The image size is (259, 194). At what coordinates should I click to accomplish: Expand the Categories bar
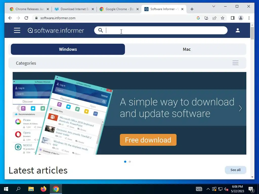point(127,63)
